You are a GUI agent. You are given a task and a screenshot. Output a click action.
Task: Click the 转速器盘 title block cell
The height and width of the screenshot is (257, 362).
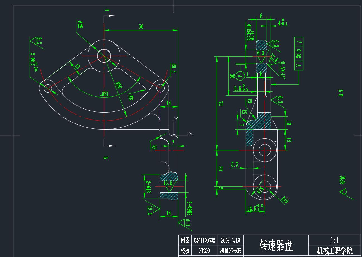[x=276, y=246]
